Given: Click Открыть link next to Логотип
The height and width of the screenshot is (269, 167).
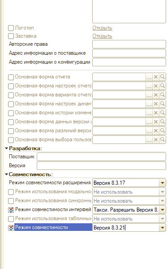Looking at the screenshot, I should (102, 28).
